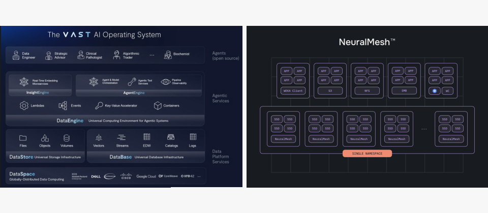Select the Vectors icon in DataBase
Viewport: 488px width, 213px height.
99,137
